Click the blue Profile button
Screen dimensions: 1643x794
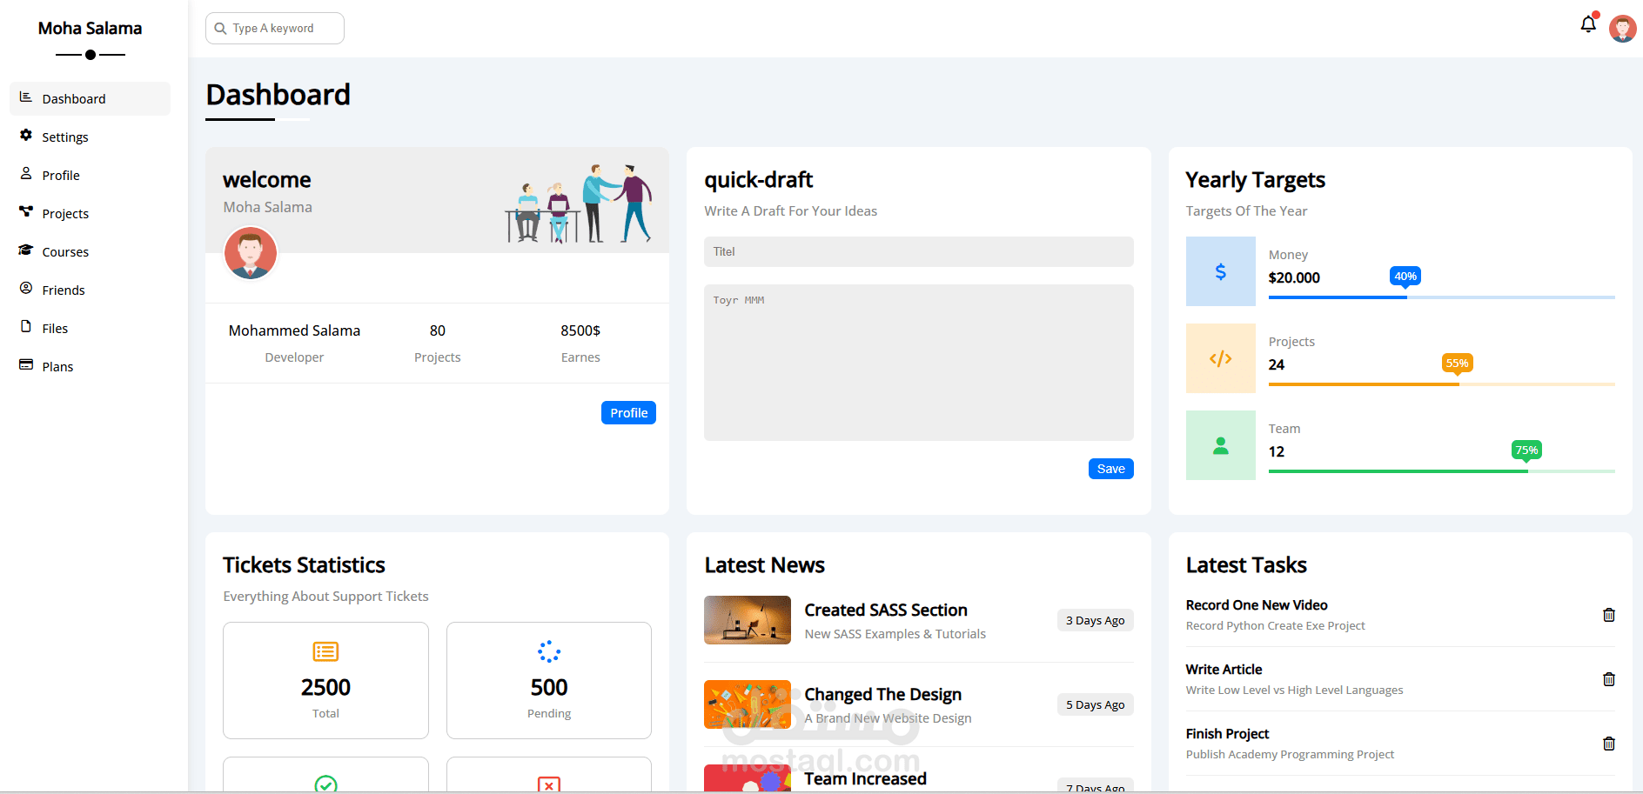click(x=628, y=413)
